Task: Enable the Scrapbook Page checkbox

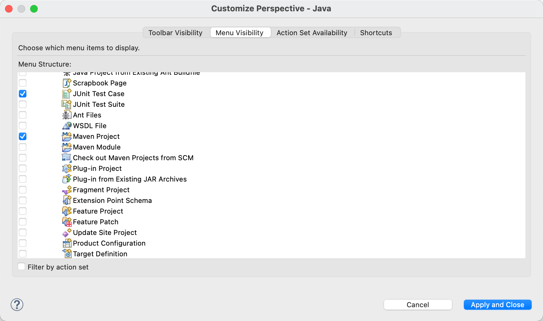Action: 23,83
